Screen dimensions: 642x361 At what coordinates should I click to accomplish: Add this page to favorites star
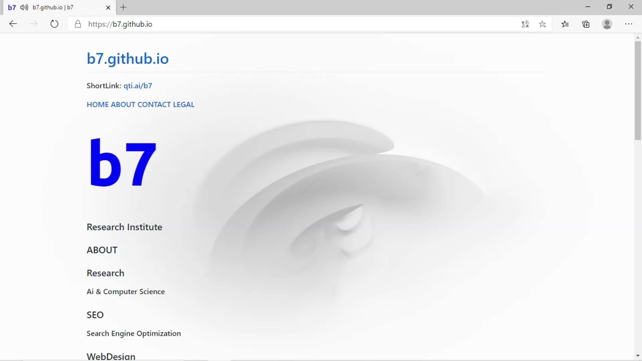coord(542,24)
